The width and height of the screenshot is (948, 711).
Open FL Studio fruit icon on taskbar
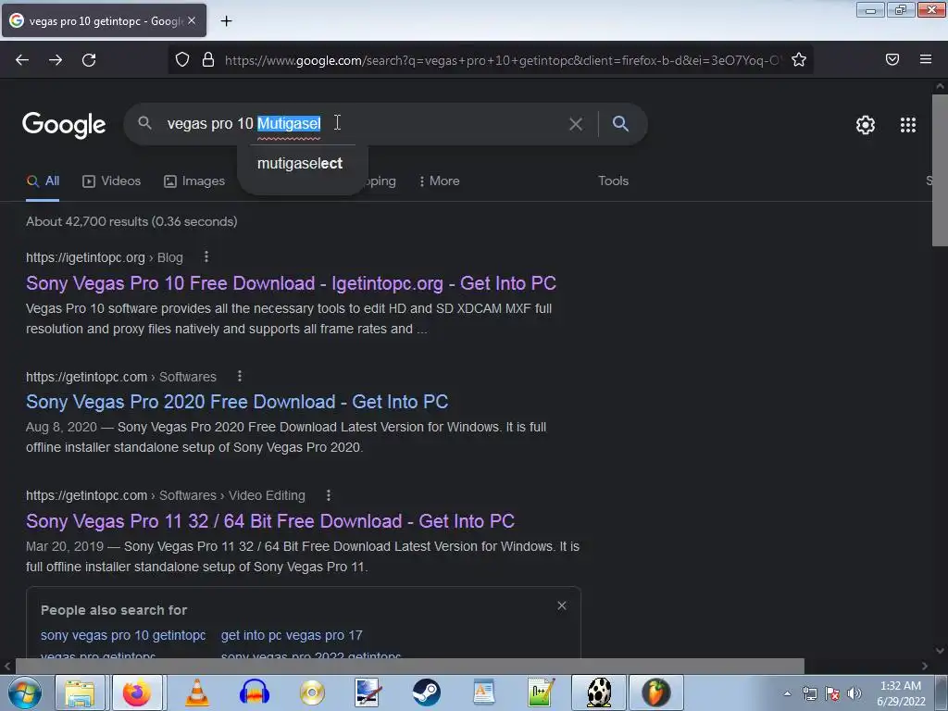coord(656,692)
